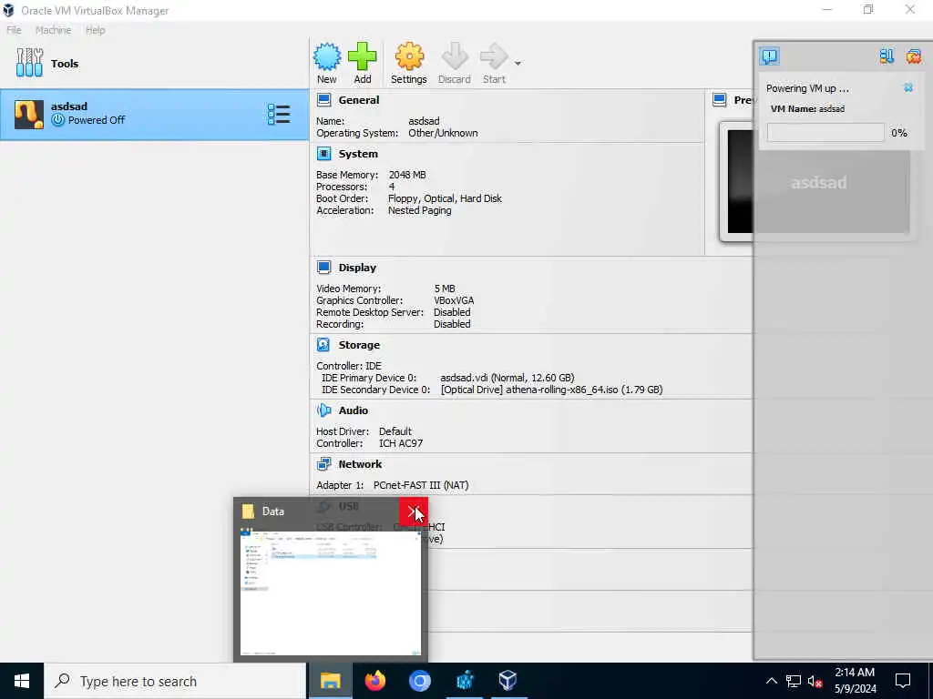Click the network tray icon

click(794, 681)
